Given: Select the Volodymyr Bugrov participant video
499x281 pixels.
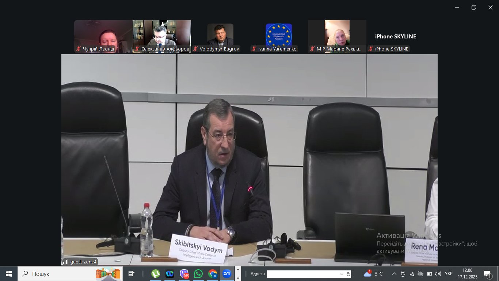Looking at the screenshot, I should click(220, 37).
